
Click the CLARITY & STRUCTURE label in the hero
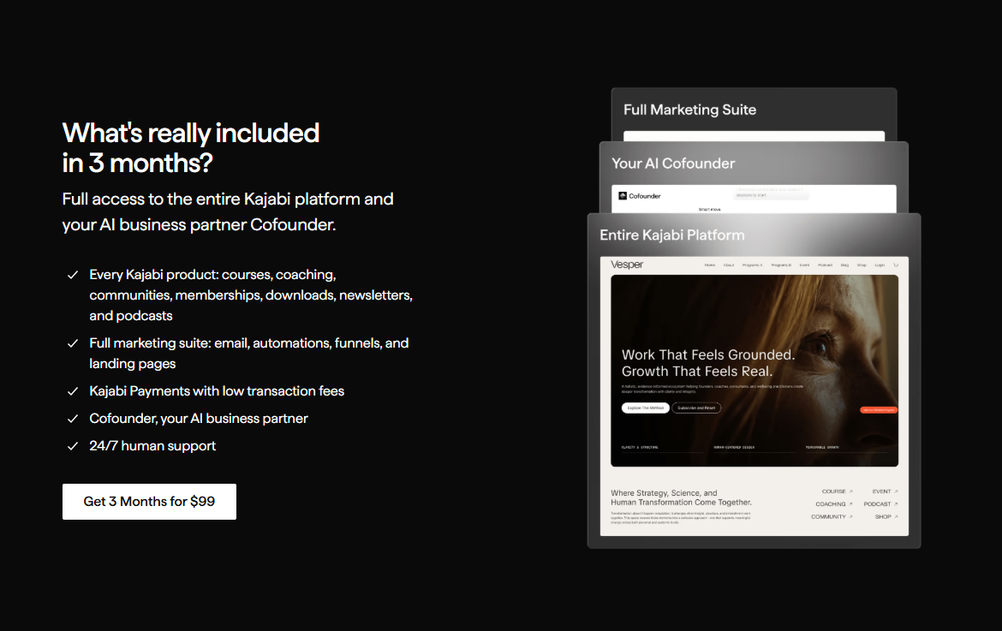tap(640, 447)
